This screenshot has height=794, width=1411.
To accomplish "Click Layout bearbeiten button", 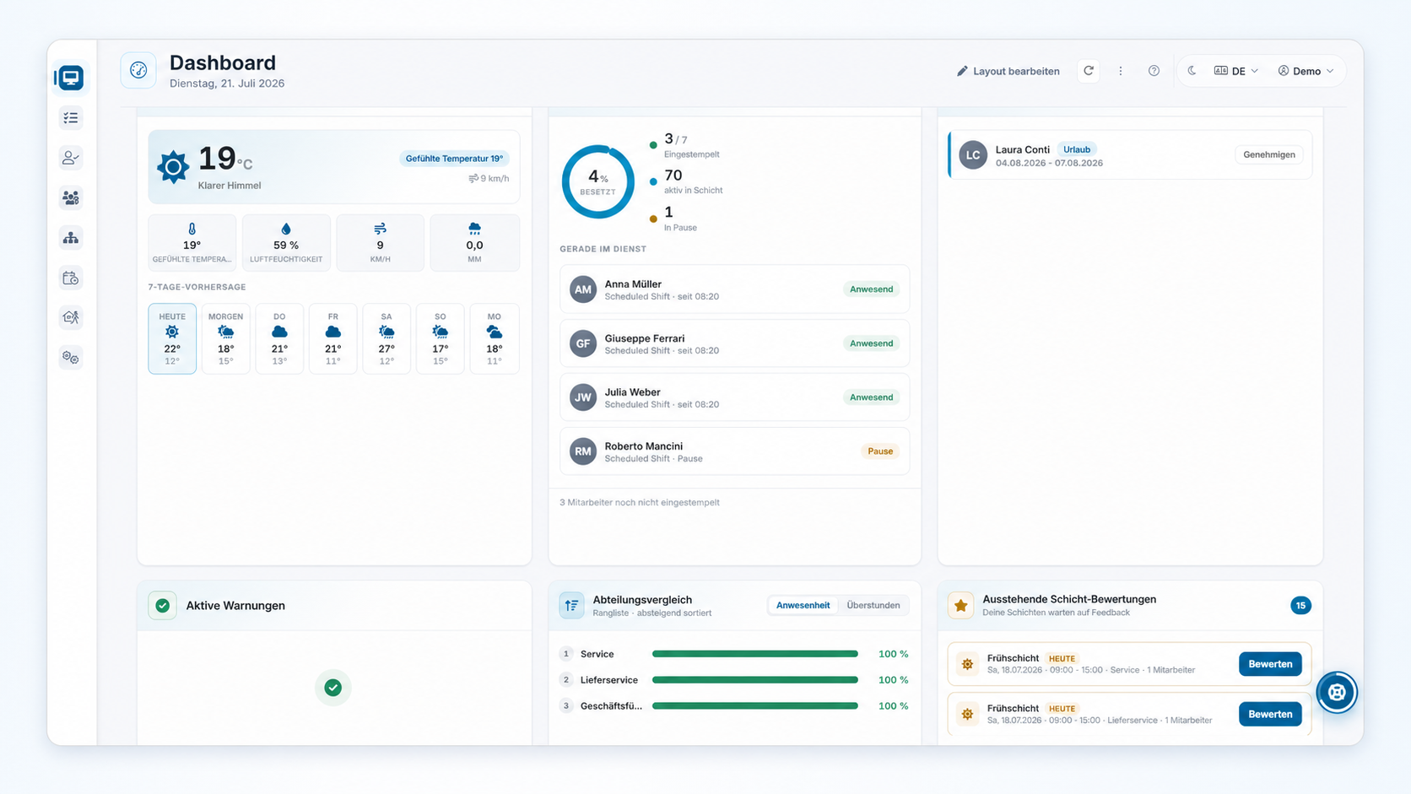I will [1008, 71].
